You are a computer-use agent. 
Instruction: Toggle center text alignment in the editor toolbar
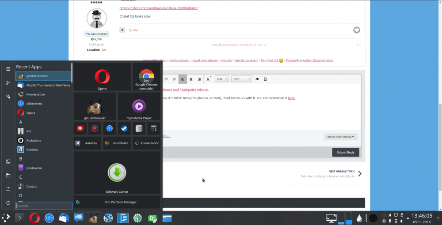pyautogui.click(x=191, y=79)
